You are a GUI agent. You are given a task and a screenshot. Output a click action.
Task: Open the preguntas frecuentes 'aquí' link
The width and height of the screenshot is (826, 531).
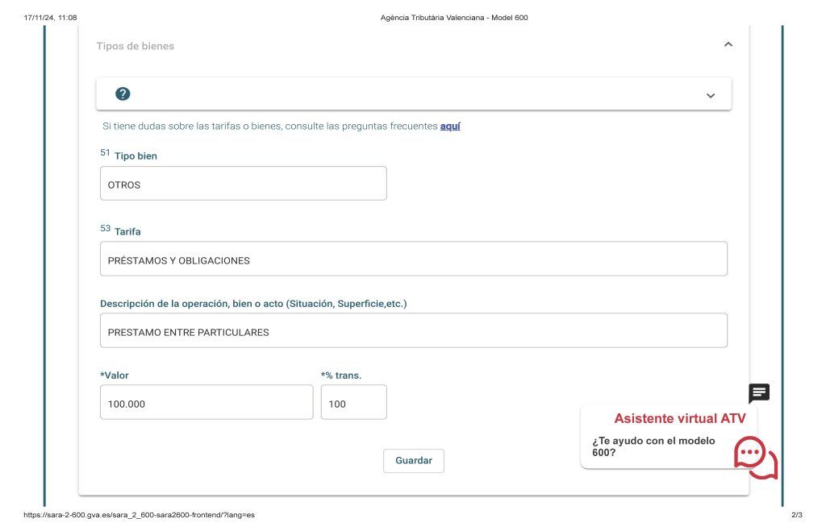tap(450, 127)
